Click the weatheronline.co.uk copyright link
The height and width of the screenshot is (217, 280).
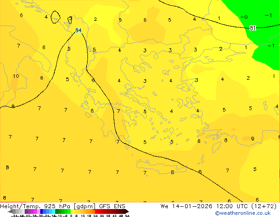[x=243, y=213]
